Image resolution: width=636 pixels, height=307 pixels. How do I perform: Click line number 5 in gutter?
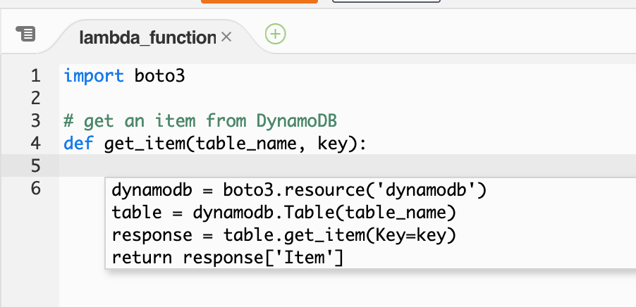36,165
